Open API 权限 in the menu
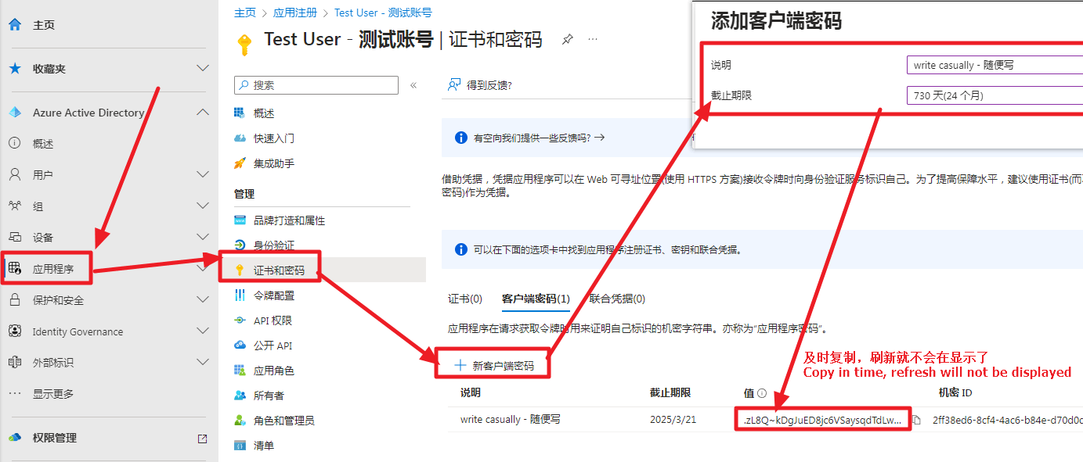The height and width of the screenshot is (462, 1083). click(273, 321)
